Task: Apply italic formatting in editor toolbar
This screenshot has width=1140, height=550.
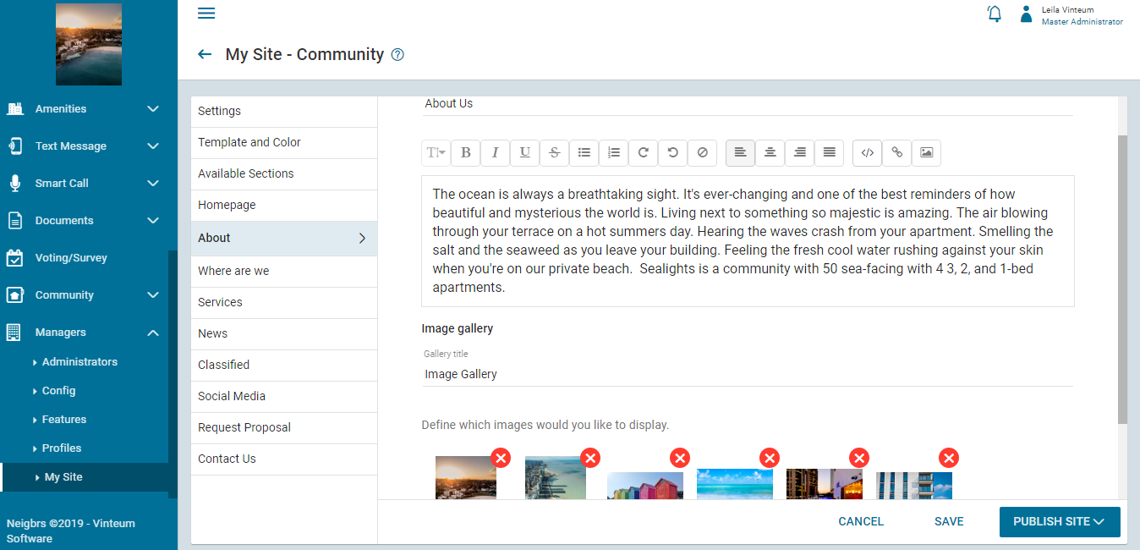Action: point(495,153)
